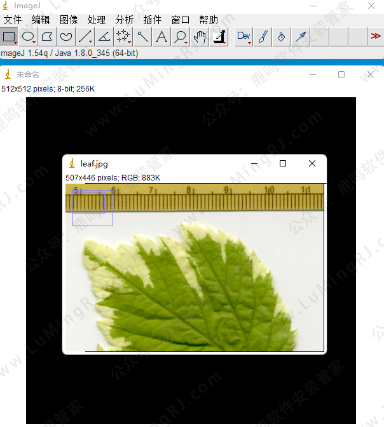
Task: Activate the Freehand selection tool
Action: click(x=66, y=37)
